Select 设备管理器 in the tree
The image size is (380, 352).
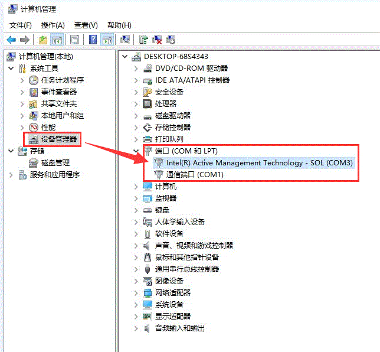59,139
